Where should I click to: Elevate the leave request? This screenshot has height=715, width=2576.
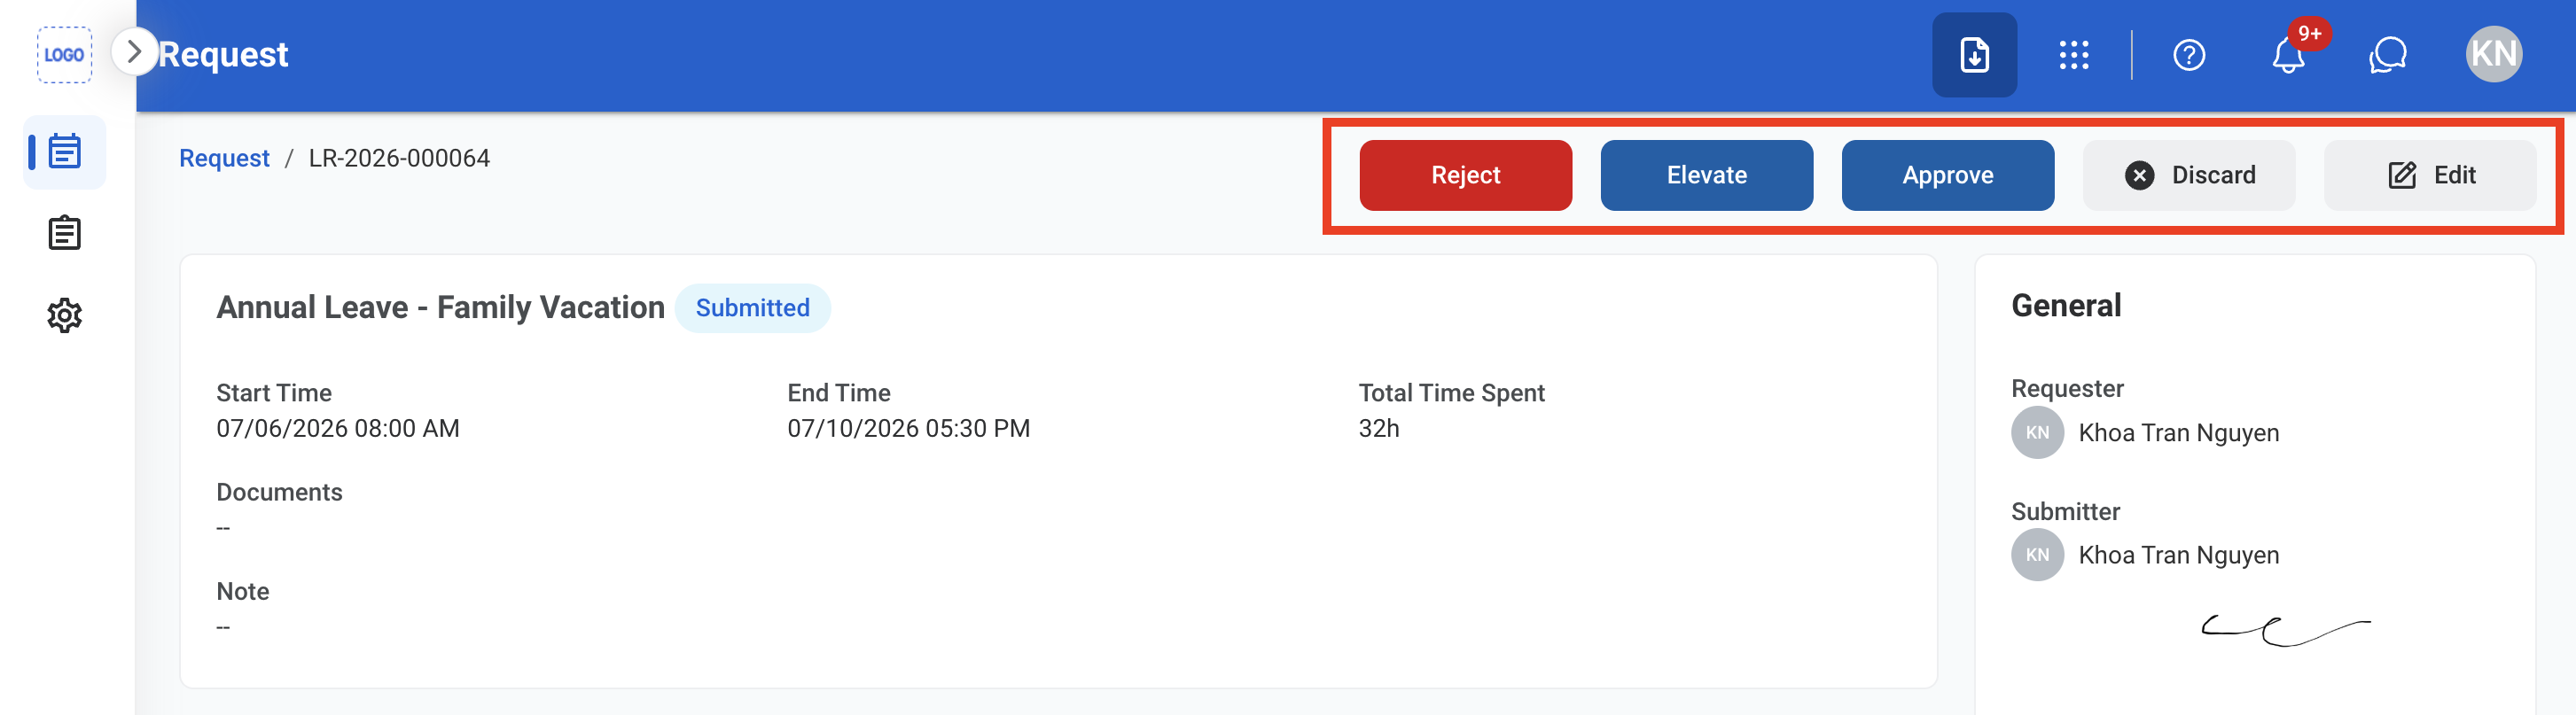click(x=1706, y=175)
